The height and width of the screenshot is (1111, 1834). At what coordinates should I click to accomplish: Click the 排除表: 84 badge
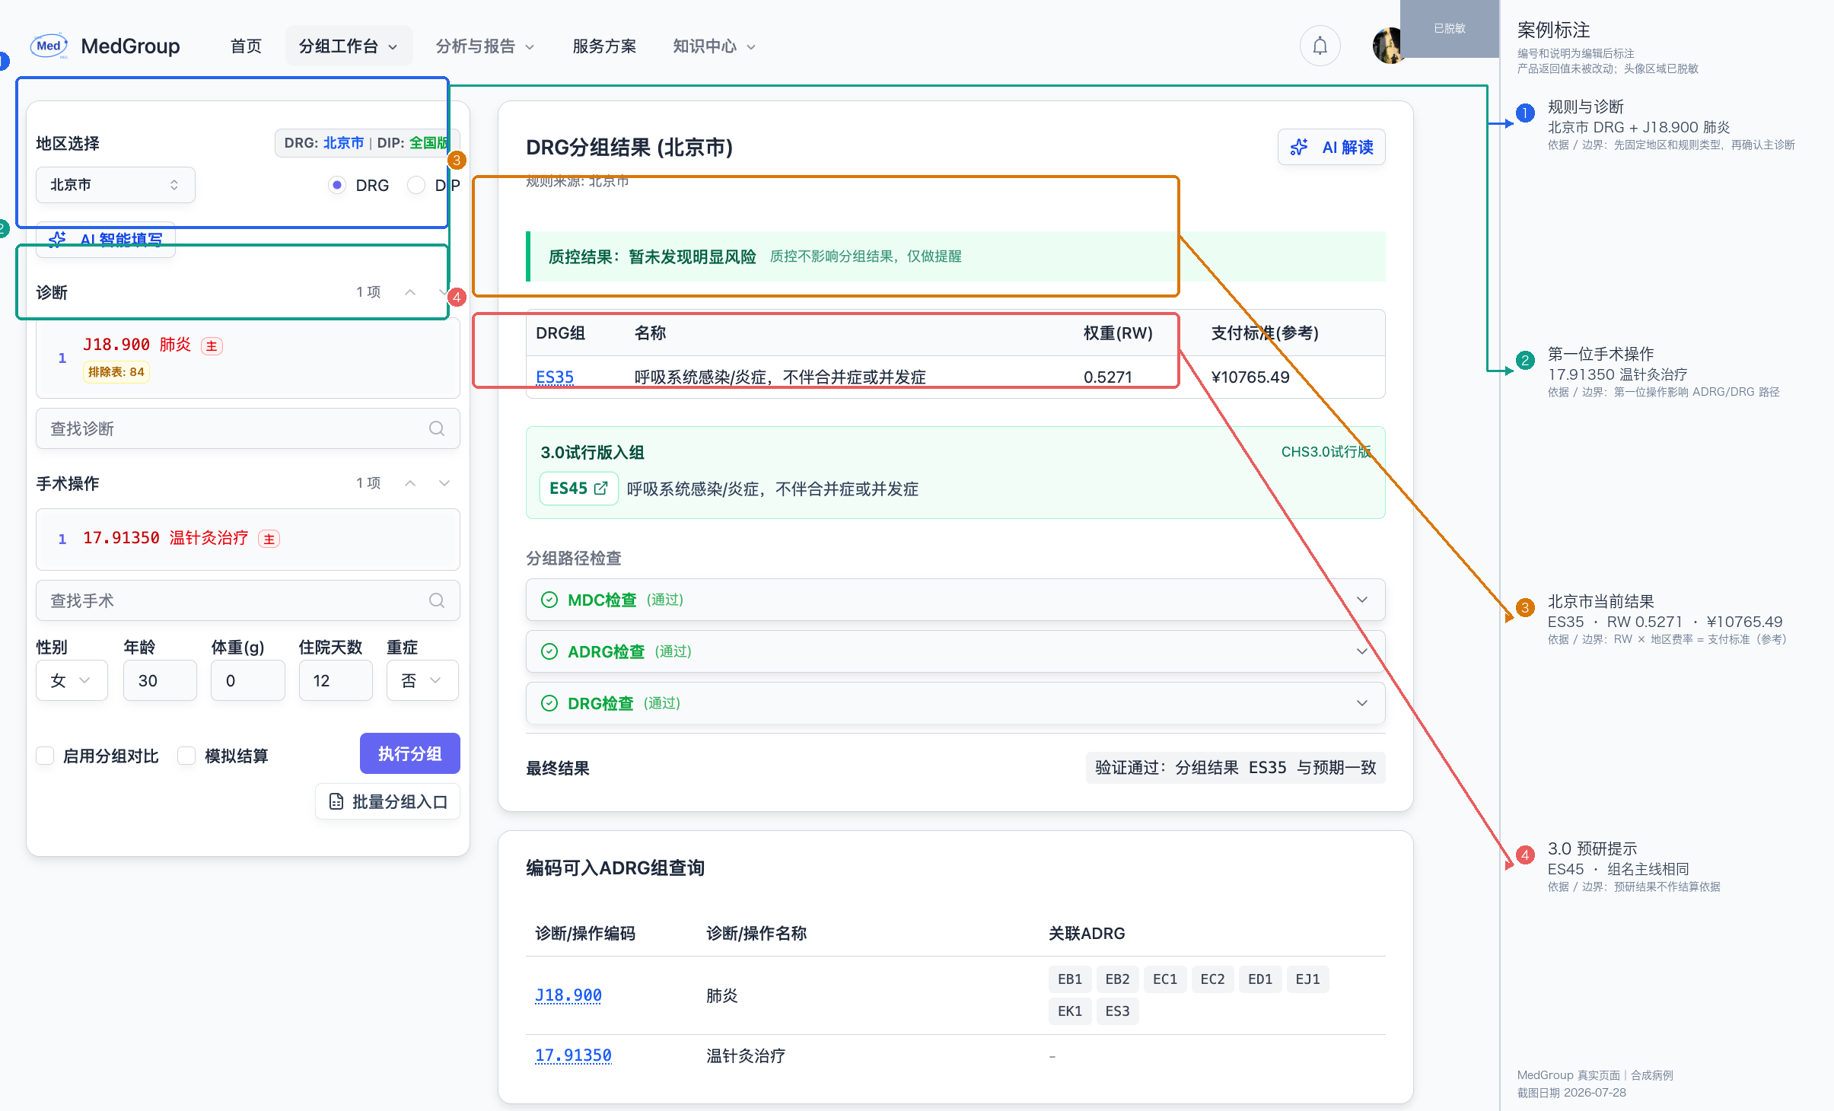tap(116, 372)
